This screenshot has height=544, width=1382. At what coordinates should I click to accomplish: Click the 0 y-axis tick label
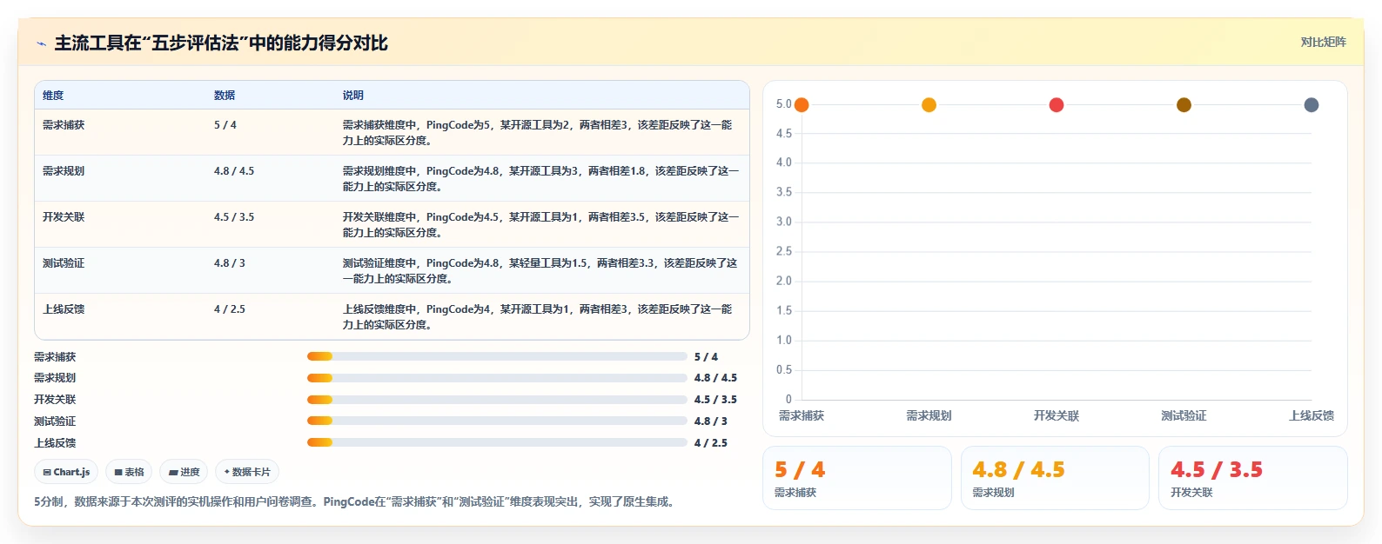(x=788, y=400)
